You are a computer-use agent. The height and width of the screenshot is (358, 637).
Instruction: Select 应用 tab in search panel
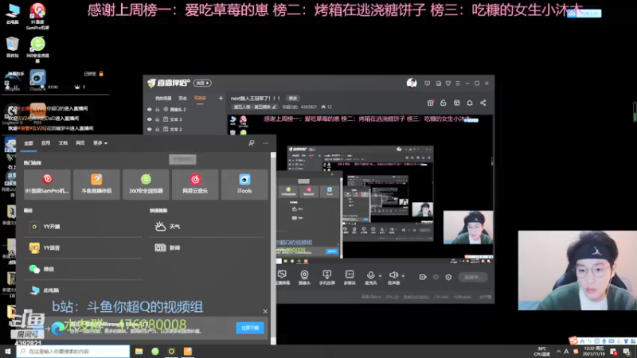(45, 143)
